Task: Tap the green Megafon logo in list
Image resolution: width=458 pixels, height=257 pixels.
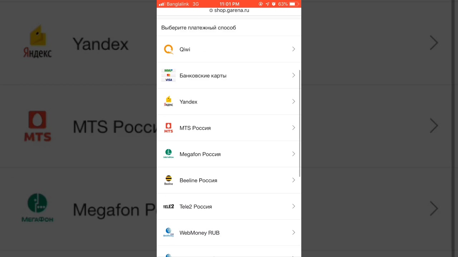Action: (x=169, y=154)
